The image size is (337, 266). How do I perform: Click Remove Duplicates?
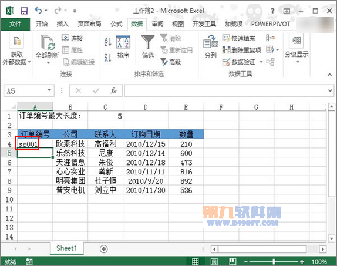(241, 50)
